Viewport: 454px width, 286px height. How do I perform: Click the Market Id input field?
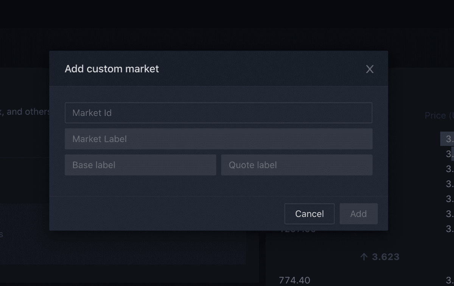point(218,113)
